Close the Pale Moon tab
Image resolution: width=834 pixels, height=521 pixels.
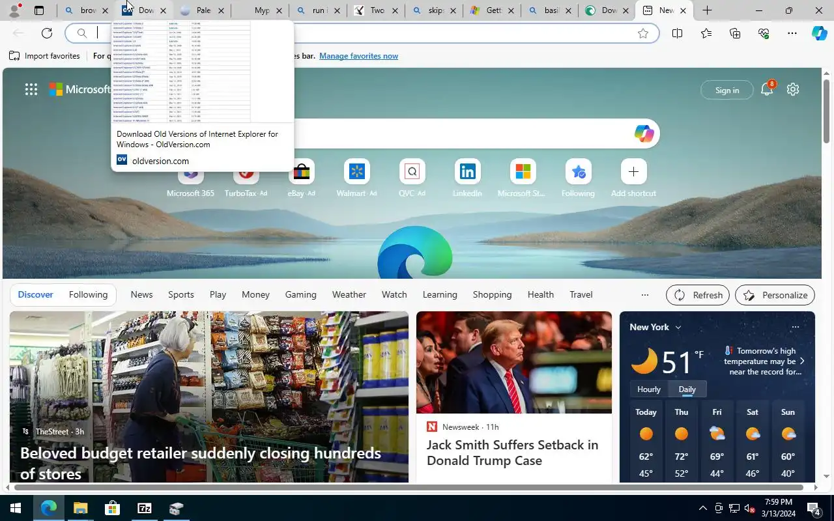[x=221, y=10]
